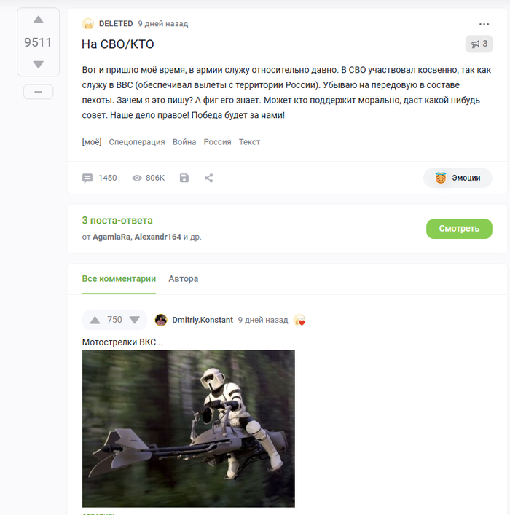Open the Война tag
This screenshot has height=515, width=510.
(184, 142)
